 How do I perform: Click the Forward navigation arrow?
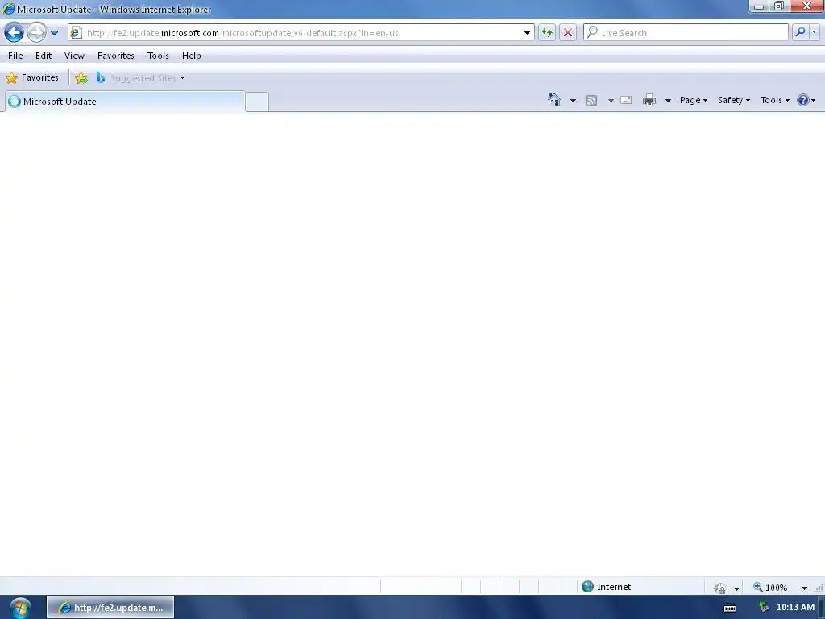point(36,32)
